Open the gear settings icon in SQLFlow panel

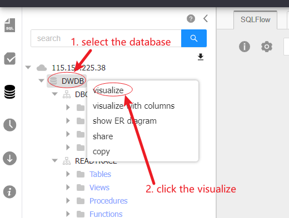267,47
